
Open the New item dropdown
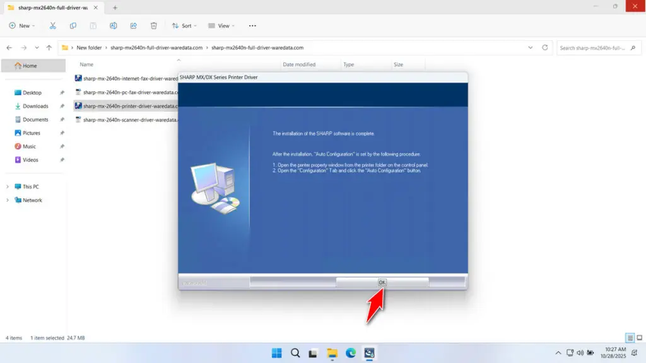pyautogui.click(x=22, y=26)
